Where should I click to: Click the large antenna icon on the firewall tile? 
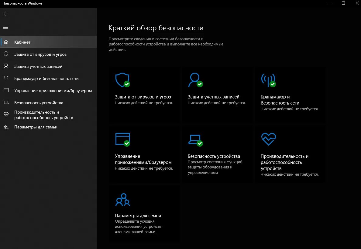point(268,80)
